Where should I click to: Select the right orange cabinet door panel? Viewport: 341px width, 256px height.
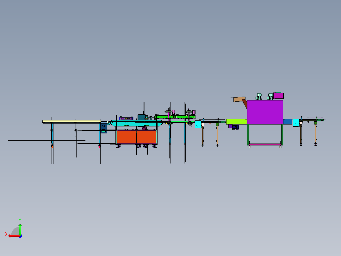pyautogui.click(x=146, y=137)
